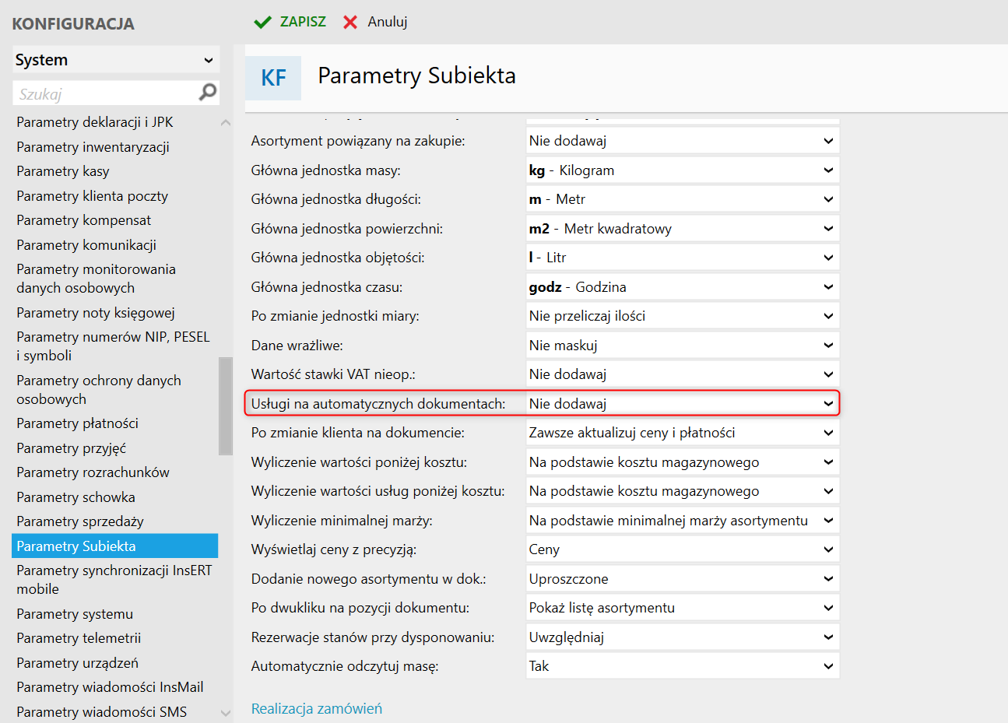Click the green ZAPISZ checkmark icon

point(263,23)
